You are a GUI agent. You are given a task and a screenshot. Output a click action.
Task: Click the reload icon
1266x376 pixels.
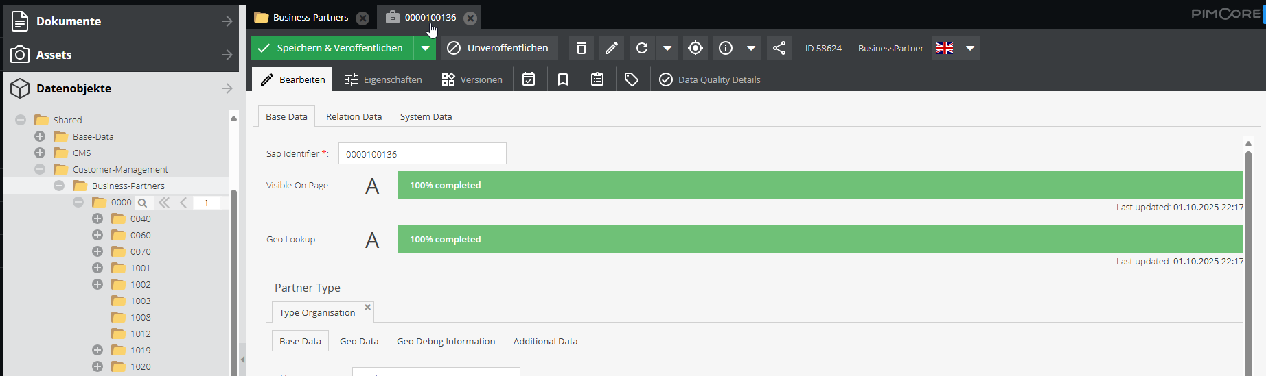click(642, 48)
